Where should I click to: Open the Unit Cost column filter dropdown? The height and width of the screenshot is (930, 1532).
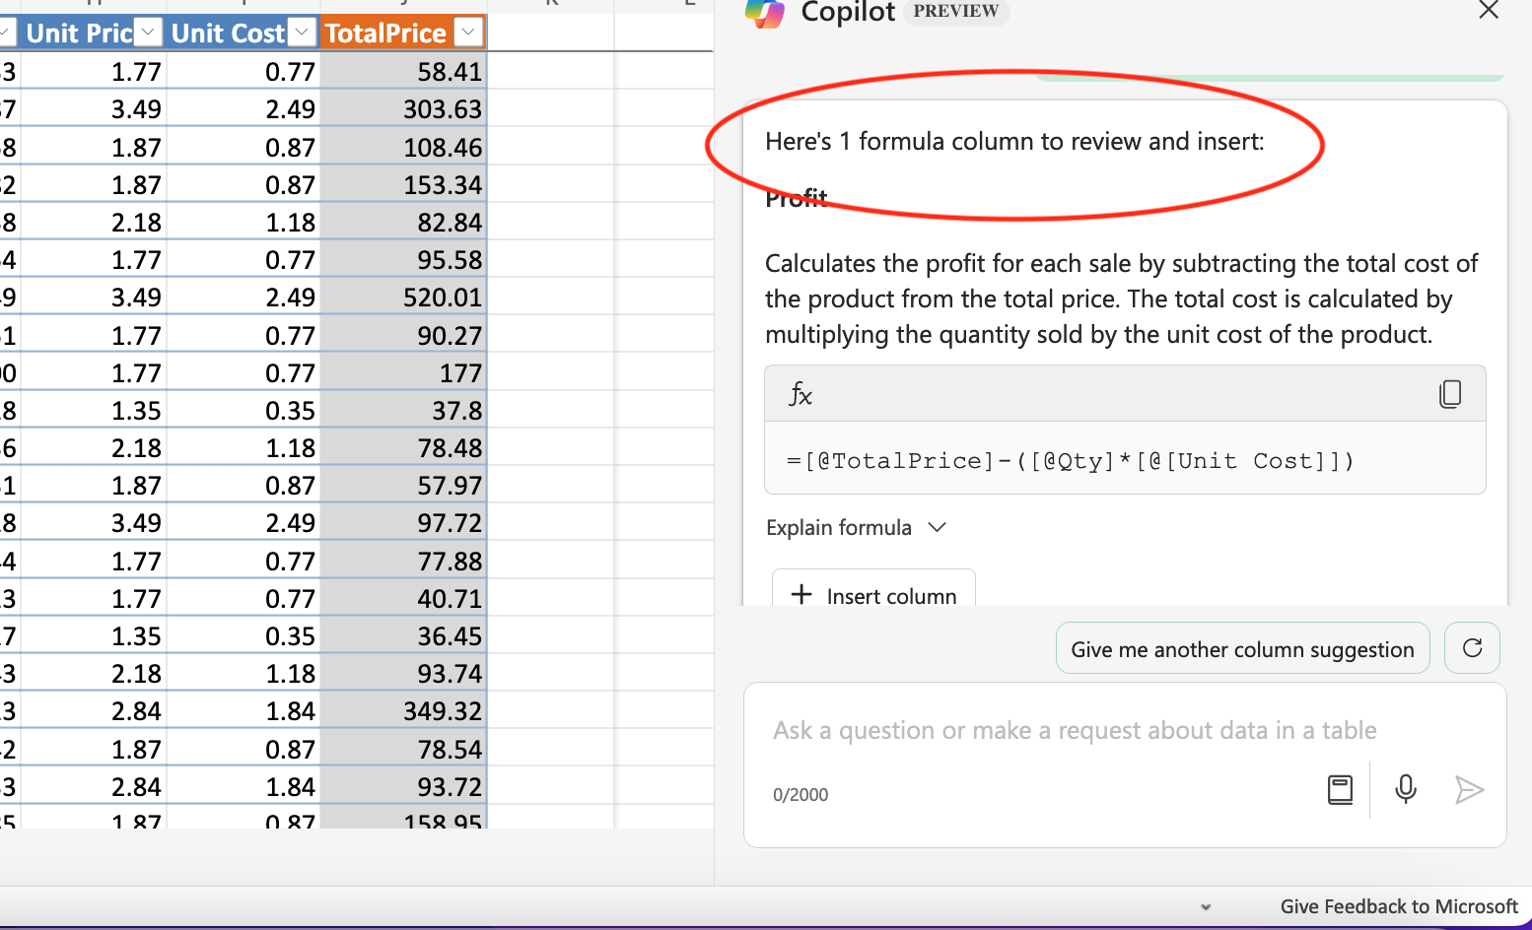click(x=303, y=33)
